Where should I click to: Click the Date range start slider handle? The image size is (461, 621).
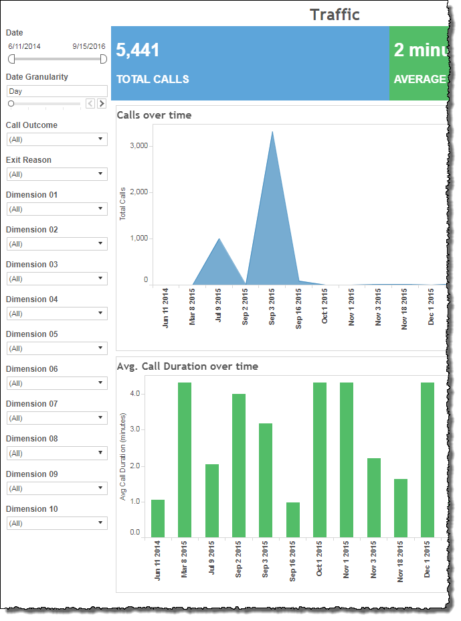(11, 59)
